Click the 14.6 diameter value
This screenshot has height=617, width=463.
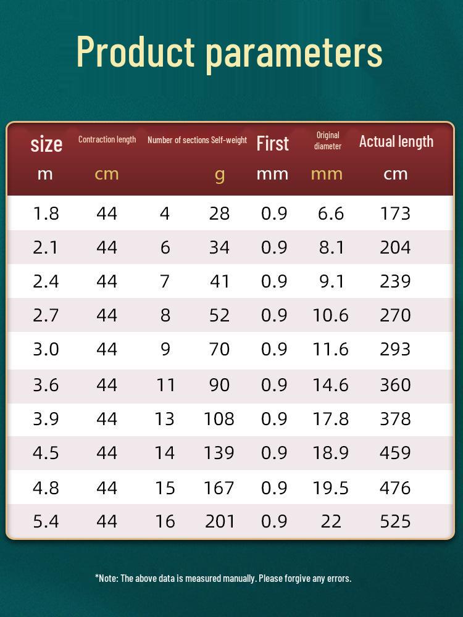pyautogui.click(x=330, y=385)
